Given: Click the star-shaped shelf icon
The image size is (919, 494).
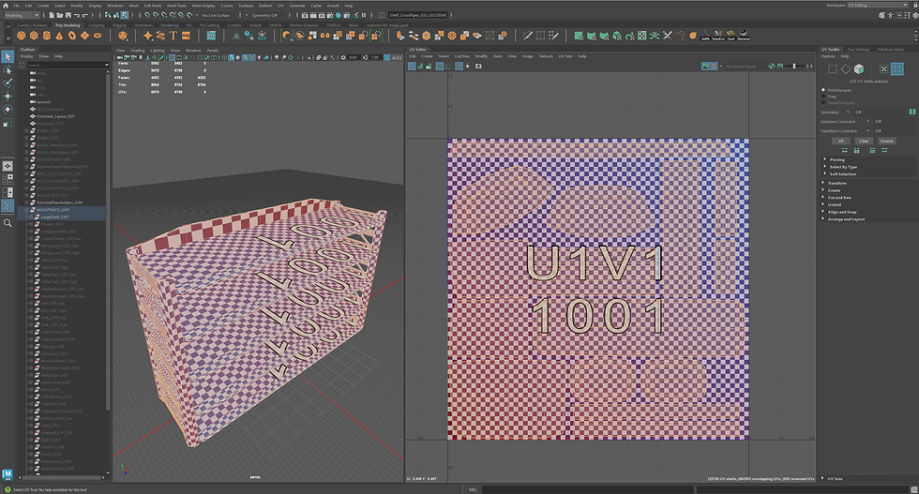Looking at the screenshot, I should coord(148,36).
